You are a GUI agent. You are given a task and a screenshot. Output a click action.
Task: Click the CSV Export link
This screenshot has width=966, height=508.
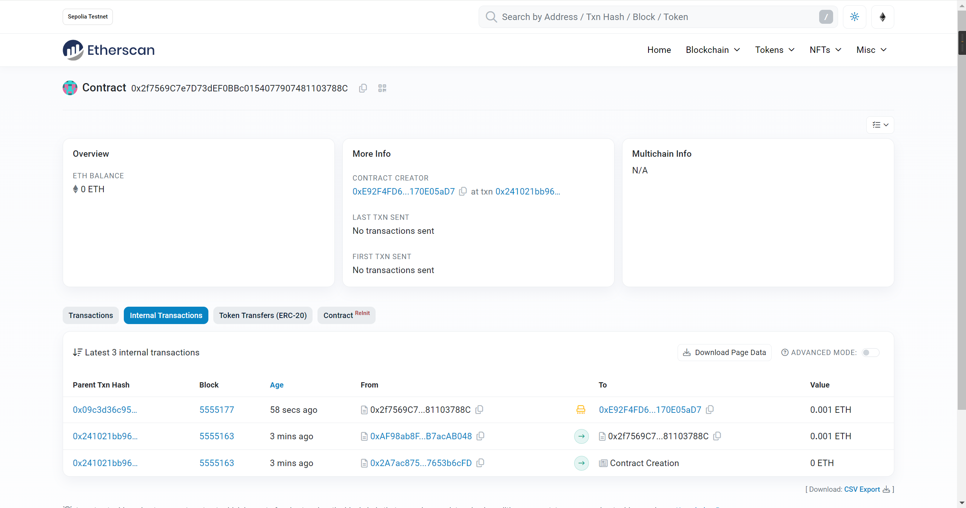click(x=862, y=489)
